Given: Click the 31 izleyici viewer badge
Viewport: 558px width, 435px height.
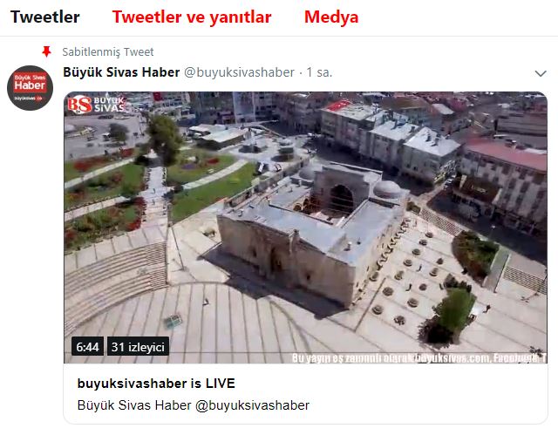Looking at the screenshot, I should point(138,346).
